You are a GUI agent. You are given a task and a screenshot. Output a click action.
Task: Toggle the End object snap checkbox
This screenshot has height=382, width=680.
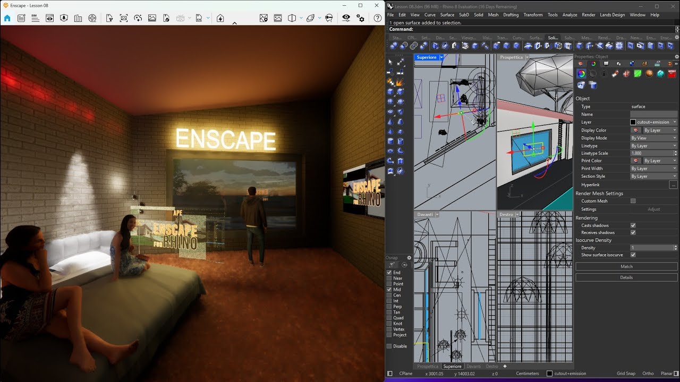click(x=389, y=273)
